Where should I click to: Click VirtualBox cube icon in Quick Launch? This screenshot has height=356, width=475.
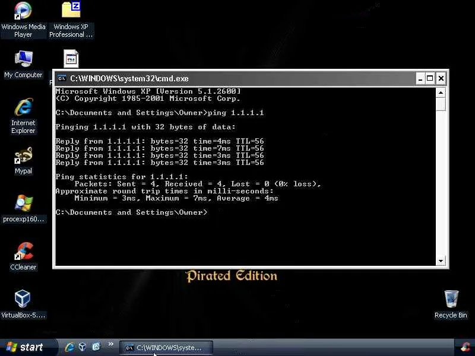[x=83, y=347]
